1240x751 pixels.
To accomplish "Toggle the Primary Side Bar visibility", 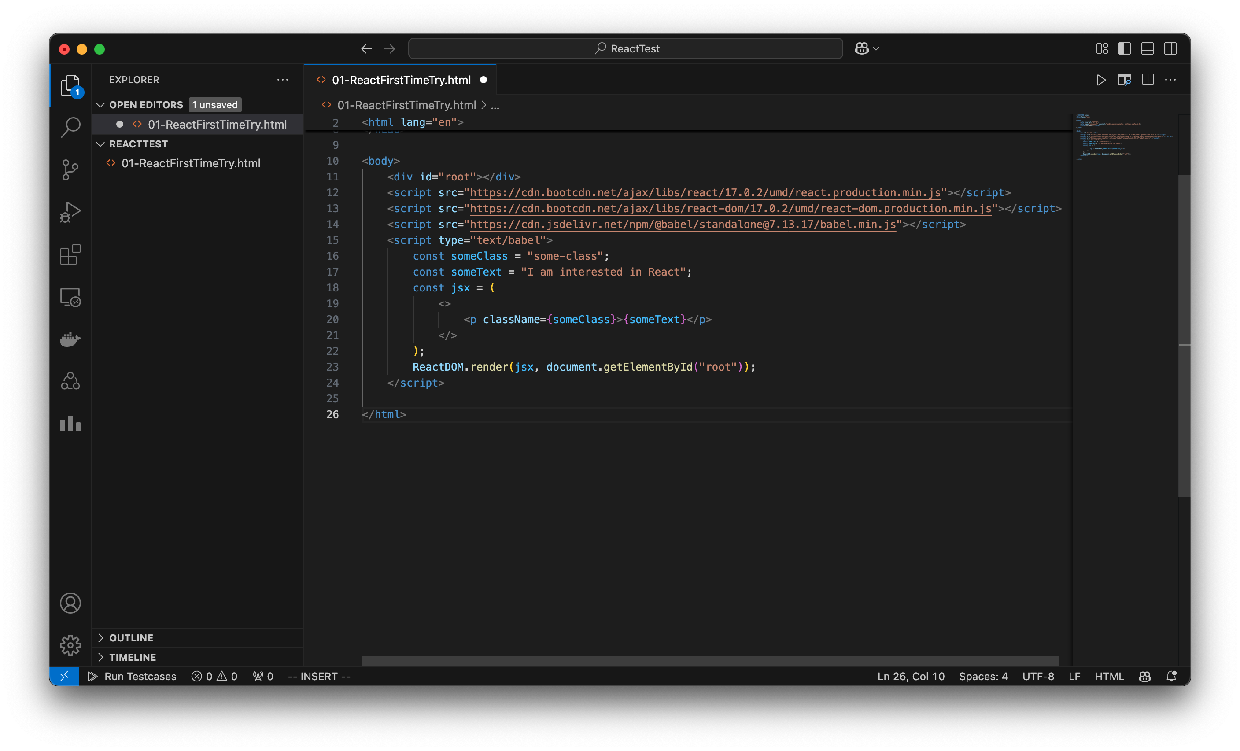I will click(x=1125, y=48).
